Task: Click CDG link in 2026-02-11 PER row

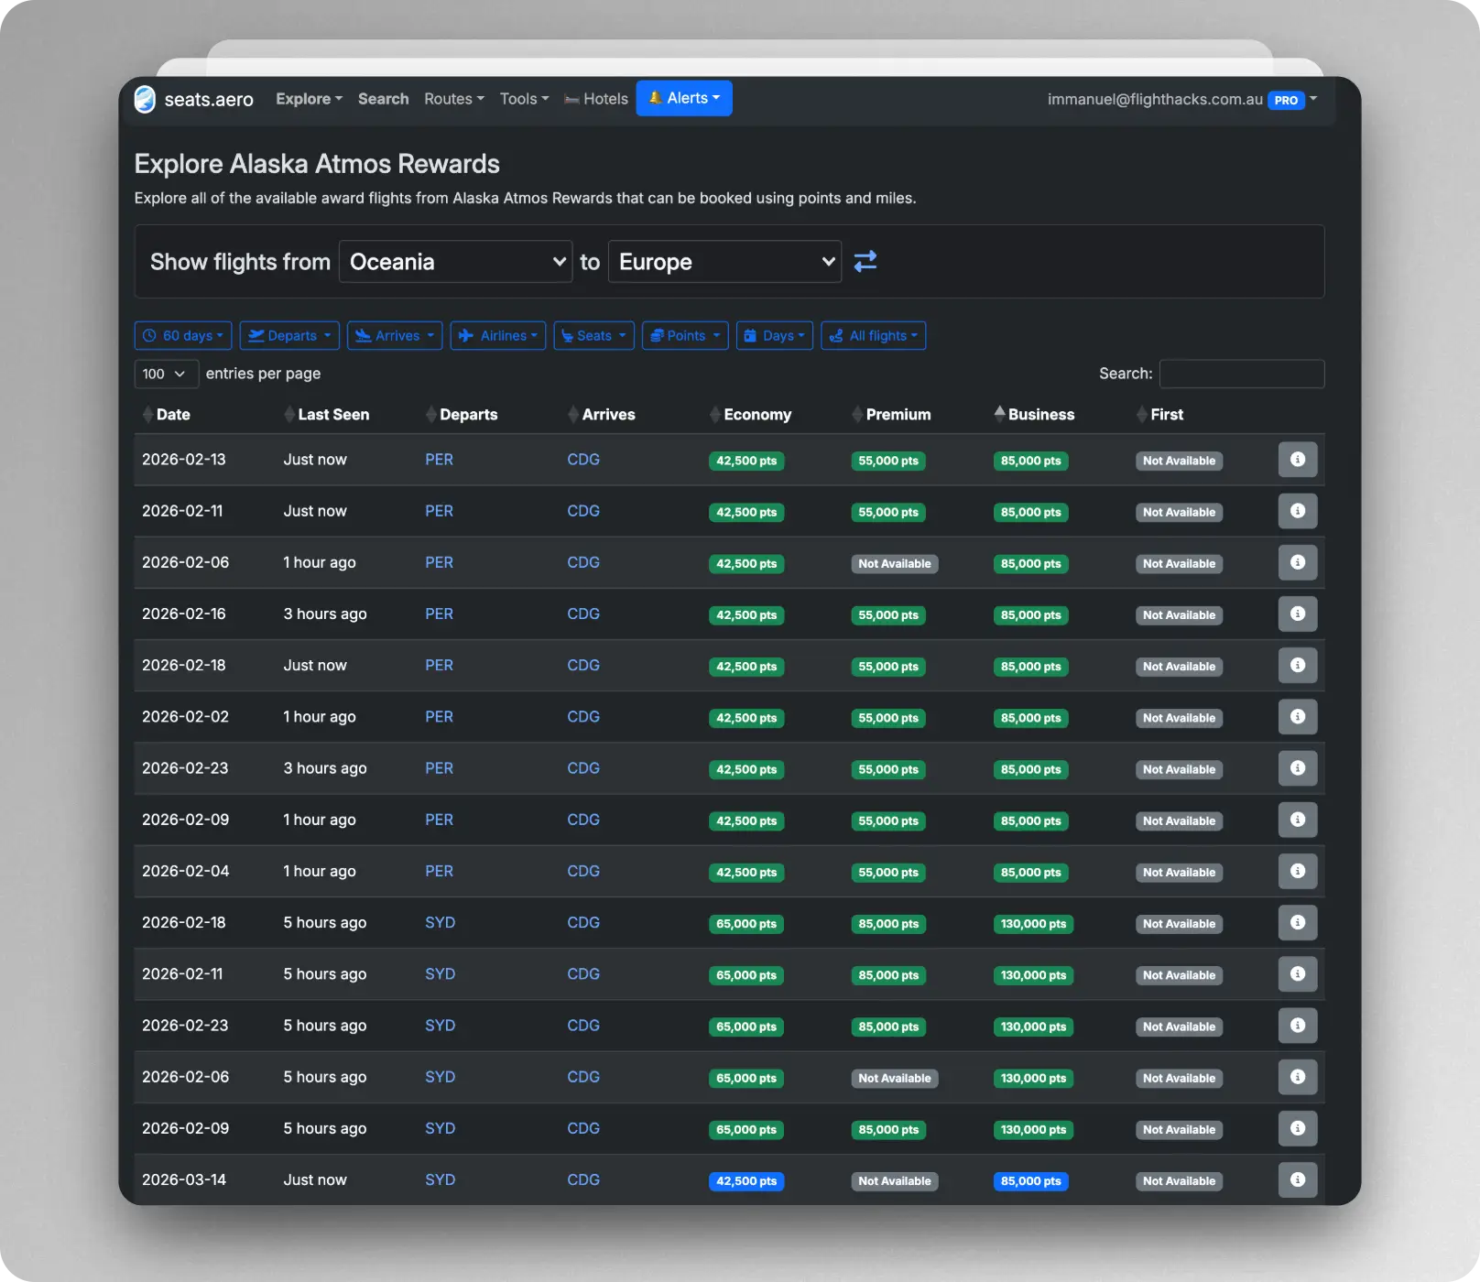Action: click(583, 511)
